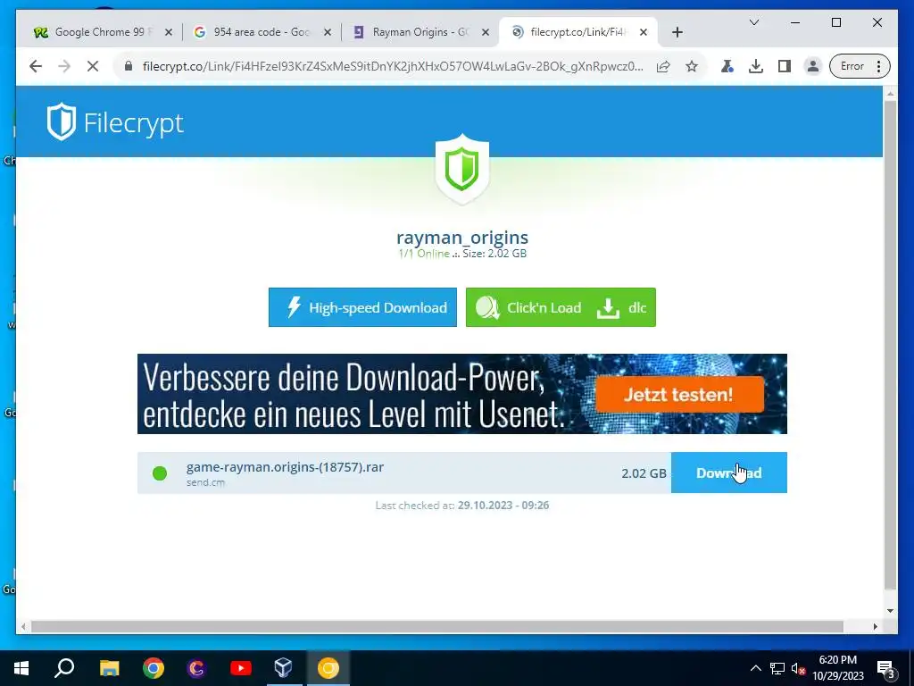
Task: Close the 954 area code tab
Action: 328,33
